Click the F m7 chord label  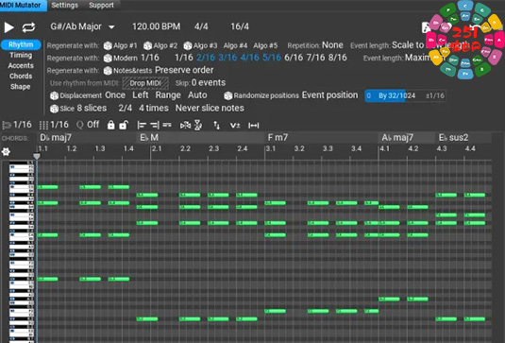click(x=278, y=138)
